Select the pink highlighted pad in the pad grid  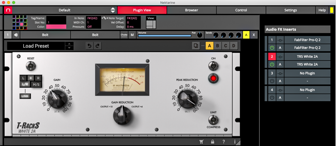(x=22, y=24)
